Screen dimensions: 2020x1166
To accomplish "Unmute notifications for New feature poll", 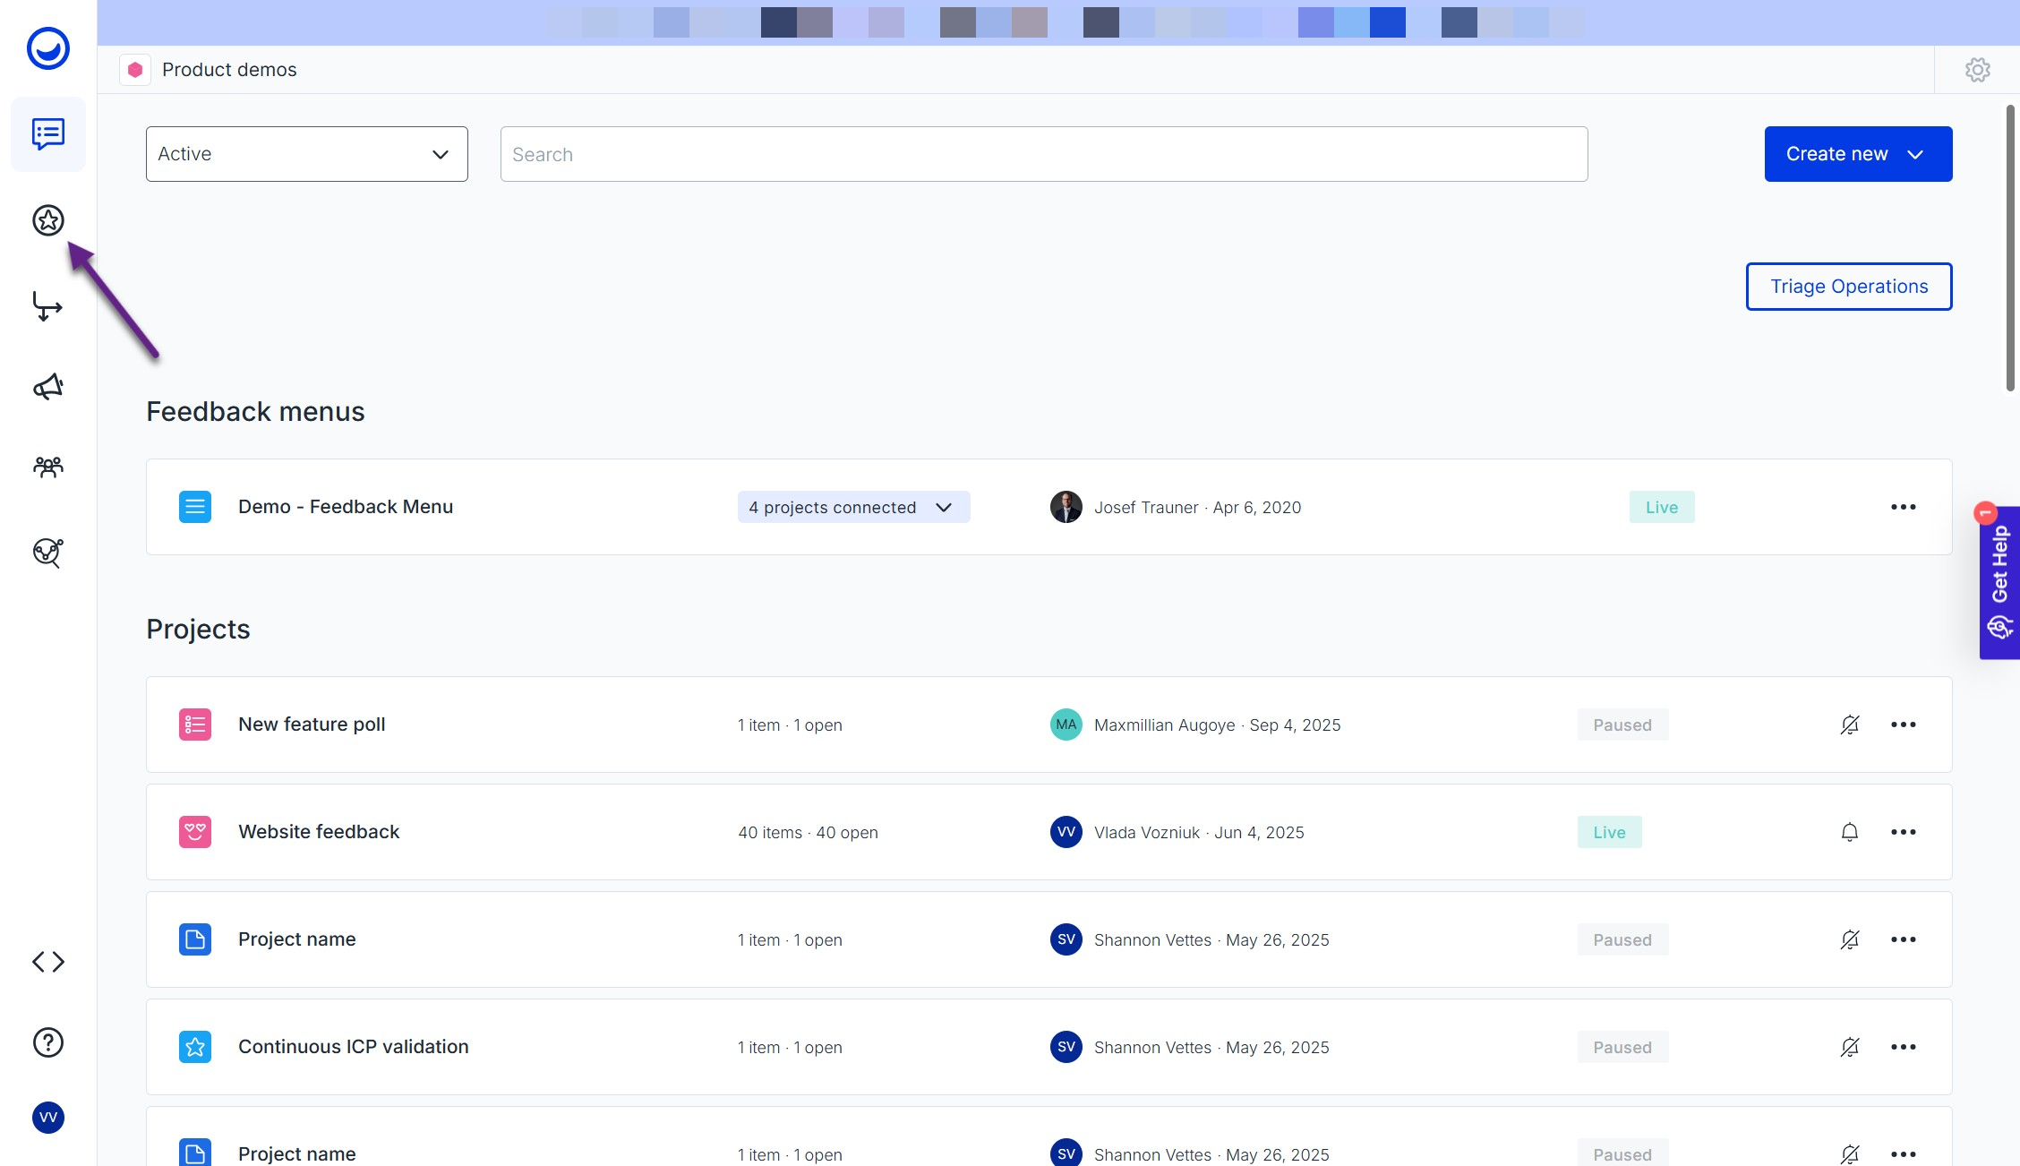I will click(1850, 724).
